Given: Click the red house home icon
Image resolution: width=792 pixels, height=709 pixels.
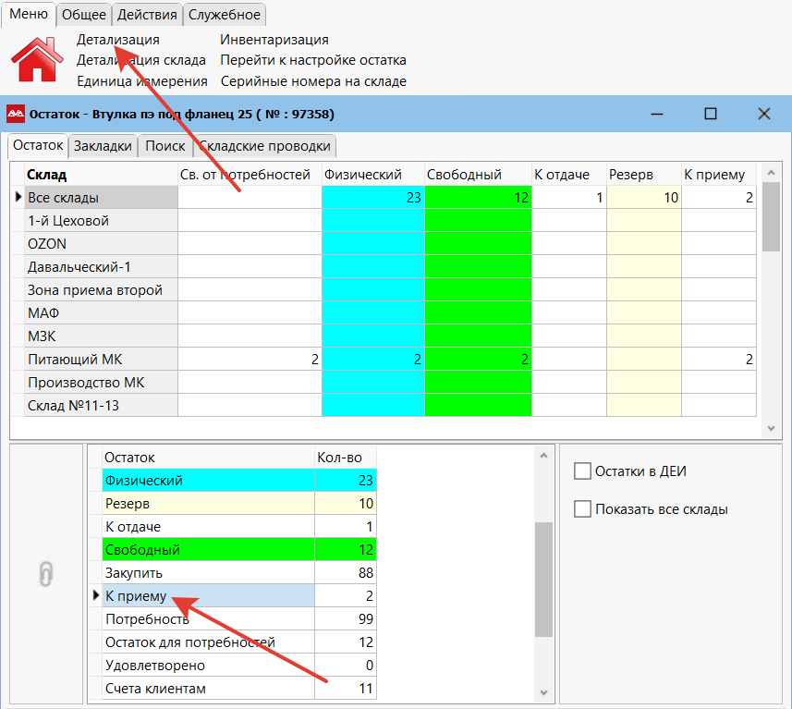Looking at the screenshot, I should click(x=36, y=61).
